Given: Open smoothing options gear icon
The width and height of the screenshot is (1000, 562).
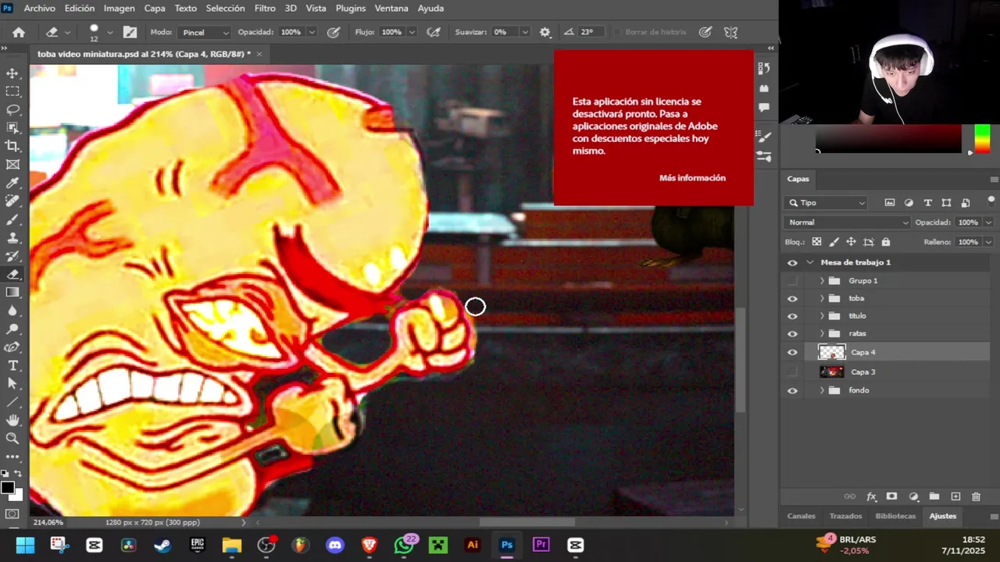Looking at the screenshot, I should (x=545, y=32).
